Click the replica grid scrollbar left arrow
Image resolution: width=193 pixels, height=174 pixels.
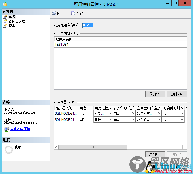click(56, 148)
